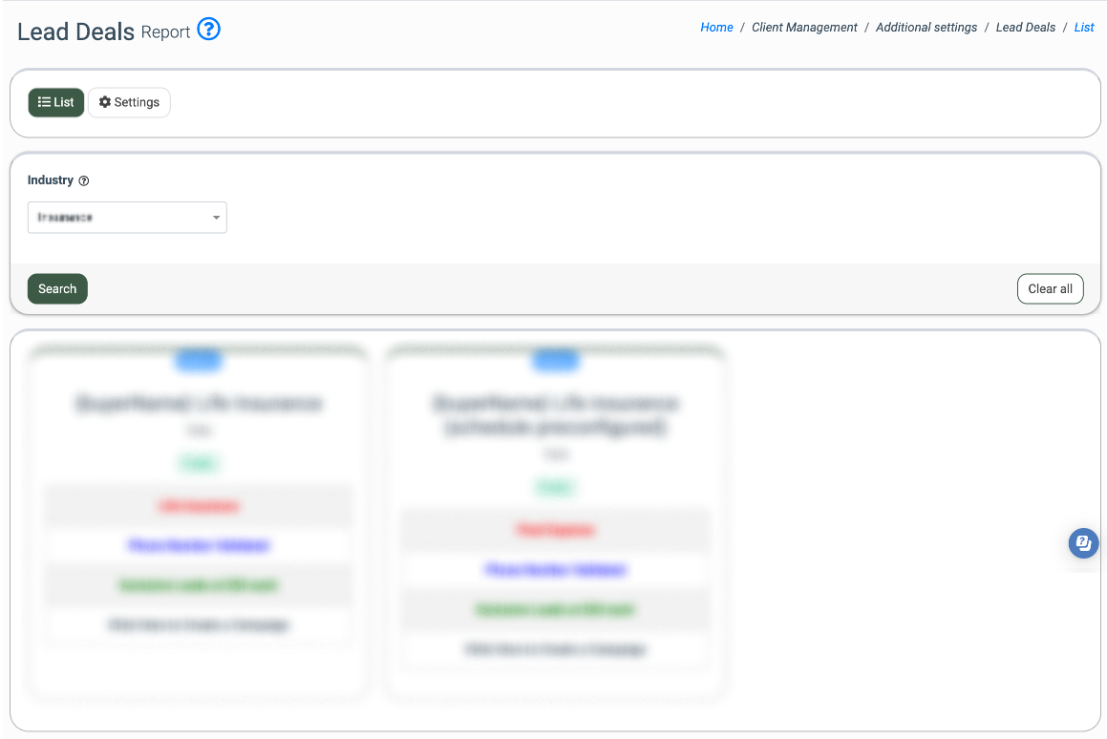Viewport: 1107px width, 739px height.
Task: Switch to the List view tab
Action: pos(56,102)
